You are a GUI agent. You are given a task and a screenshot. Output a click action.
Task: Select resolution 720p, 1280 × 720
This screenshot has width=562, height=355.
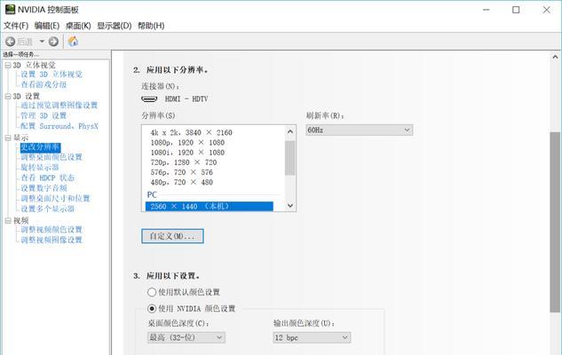(x=184, y=162)
